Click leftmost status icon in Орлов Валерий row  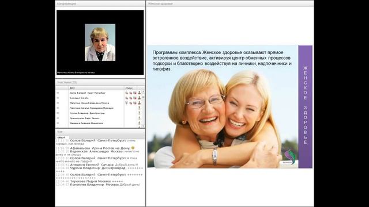127,93
